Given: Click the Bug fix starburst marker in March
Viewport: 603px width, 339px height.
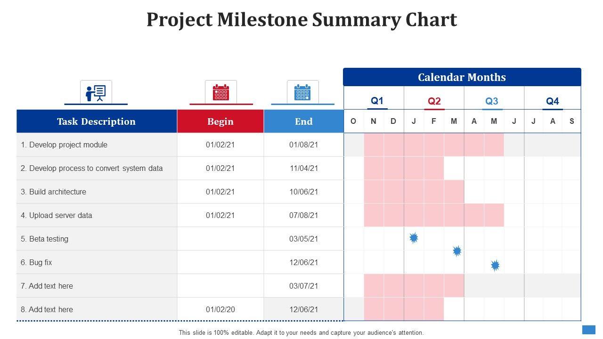Looking at the screenshot, I should pos(457,251).
